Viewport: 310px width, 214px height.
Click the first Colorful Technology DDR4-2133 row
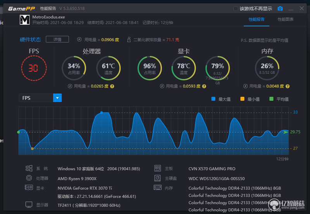point(235,188)
